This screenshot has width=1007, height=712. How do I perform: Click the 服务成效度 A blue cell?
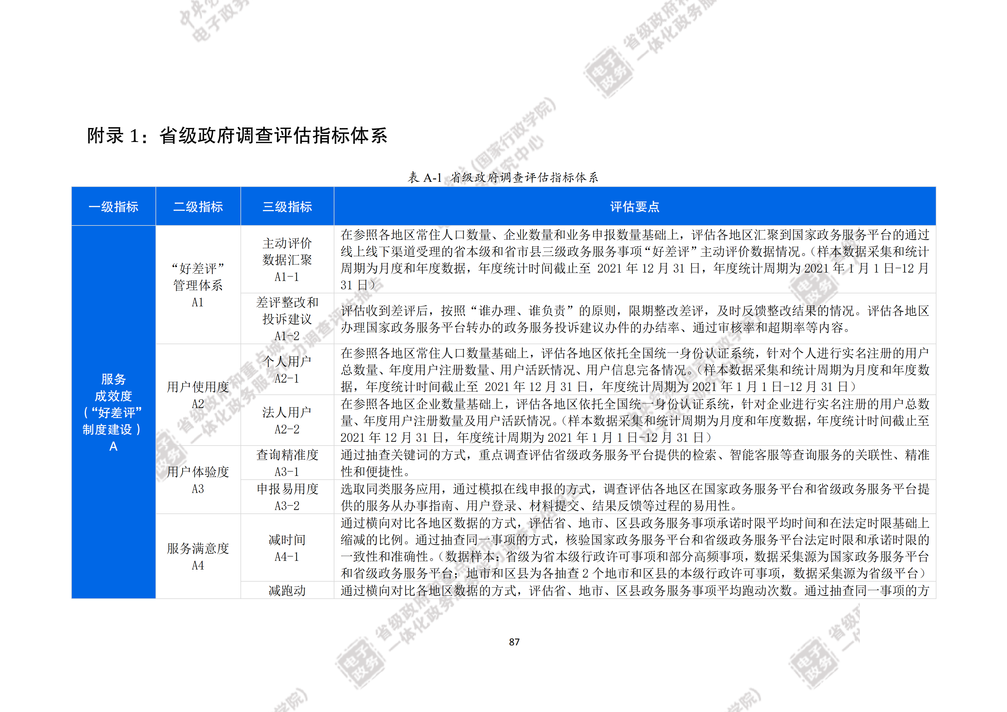click(x=113, y=412)
